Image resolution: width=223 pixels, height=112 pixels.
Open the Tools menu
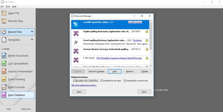click(x=8, y=7)
